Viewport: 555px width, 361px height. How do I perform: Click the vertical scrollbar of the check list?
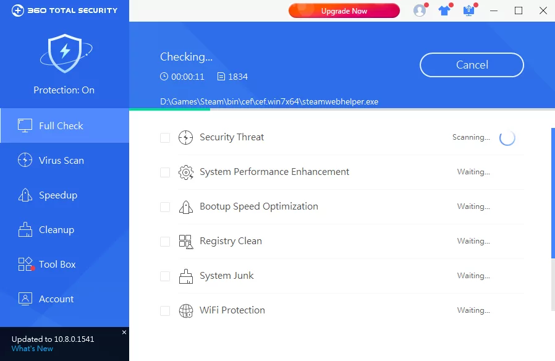tap(553, 193)
